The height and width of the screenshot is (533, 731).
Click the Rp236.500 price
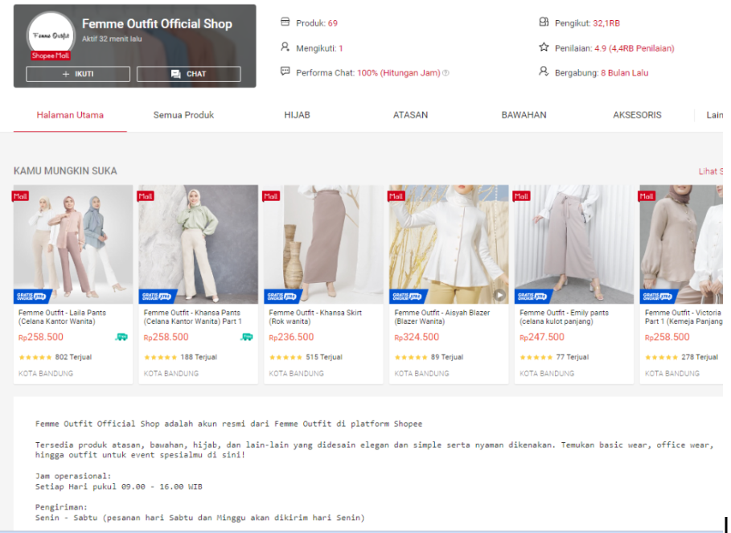(291, 337)
